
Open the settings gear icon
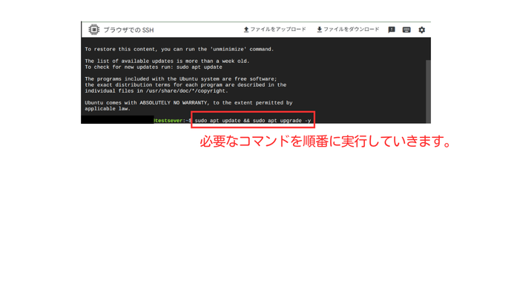tap(421, 30)
